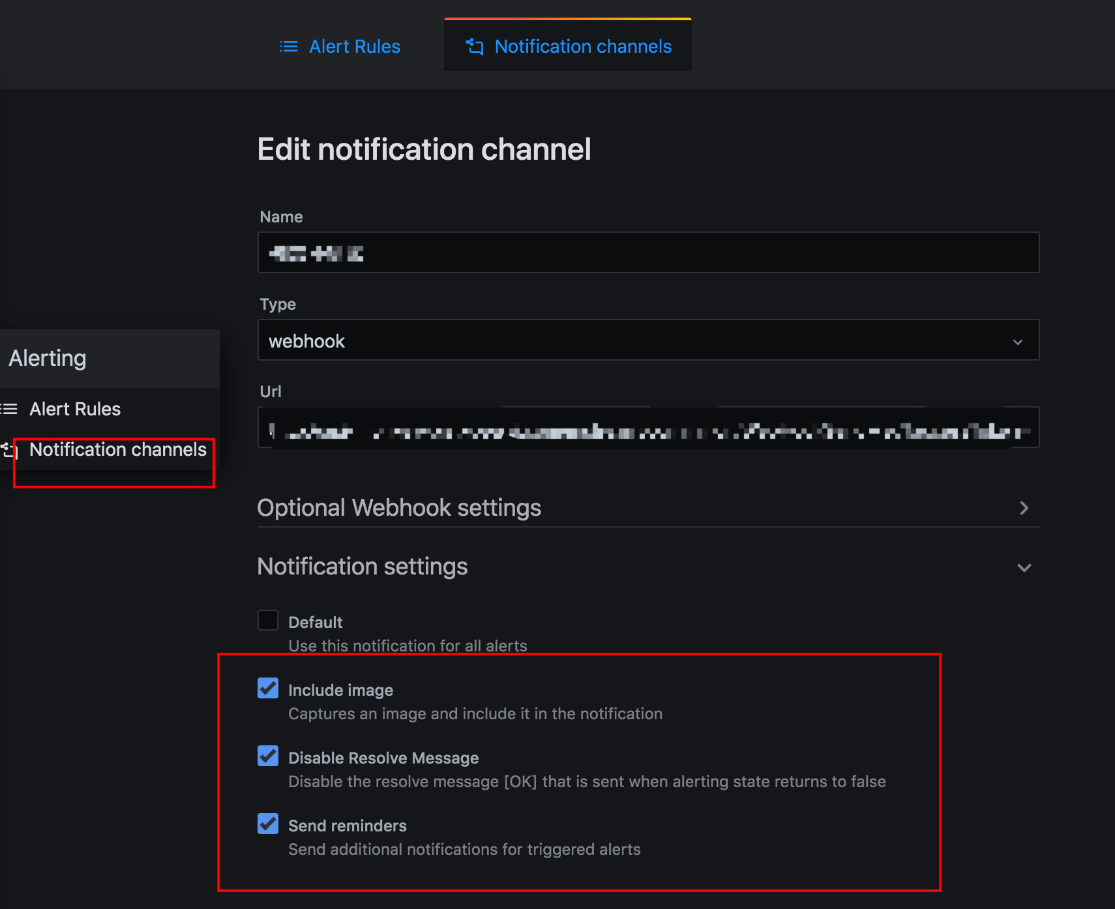Image resolution: width=1115 pixels, height=909 pixels.
Task: Turn off Send reminders
Action: (267, 824)
